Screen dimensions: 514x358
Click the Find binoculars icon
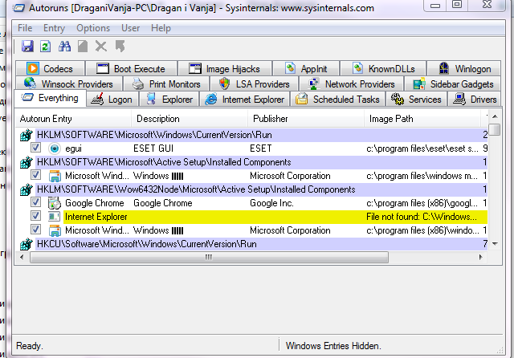pyautogui.click(x=64, y=47)
